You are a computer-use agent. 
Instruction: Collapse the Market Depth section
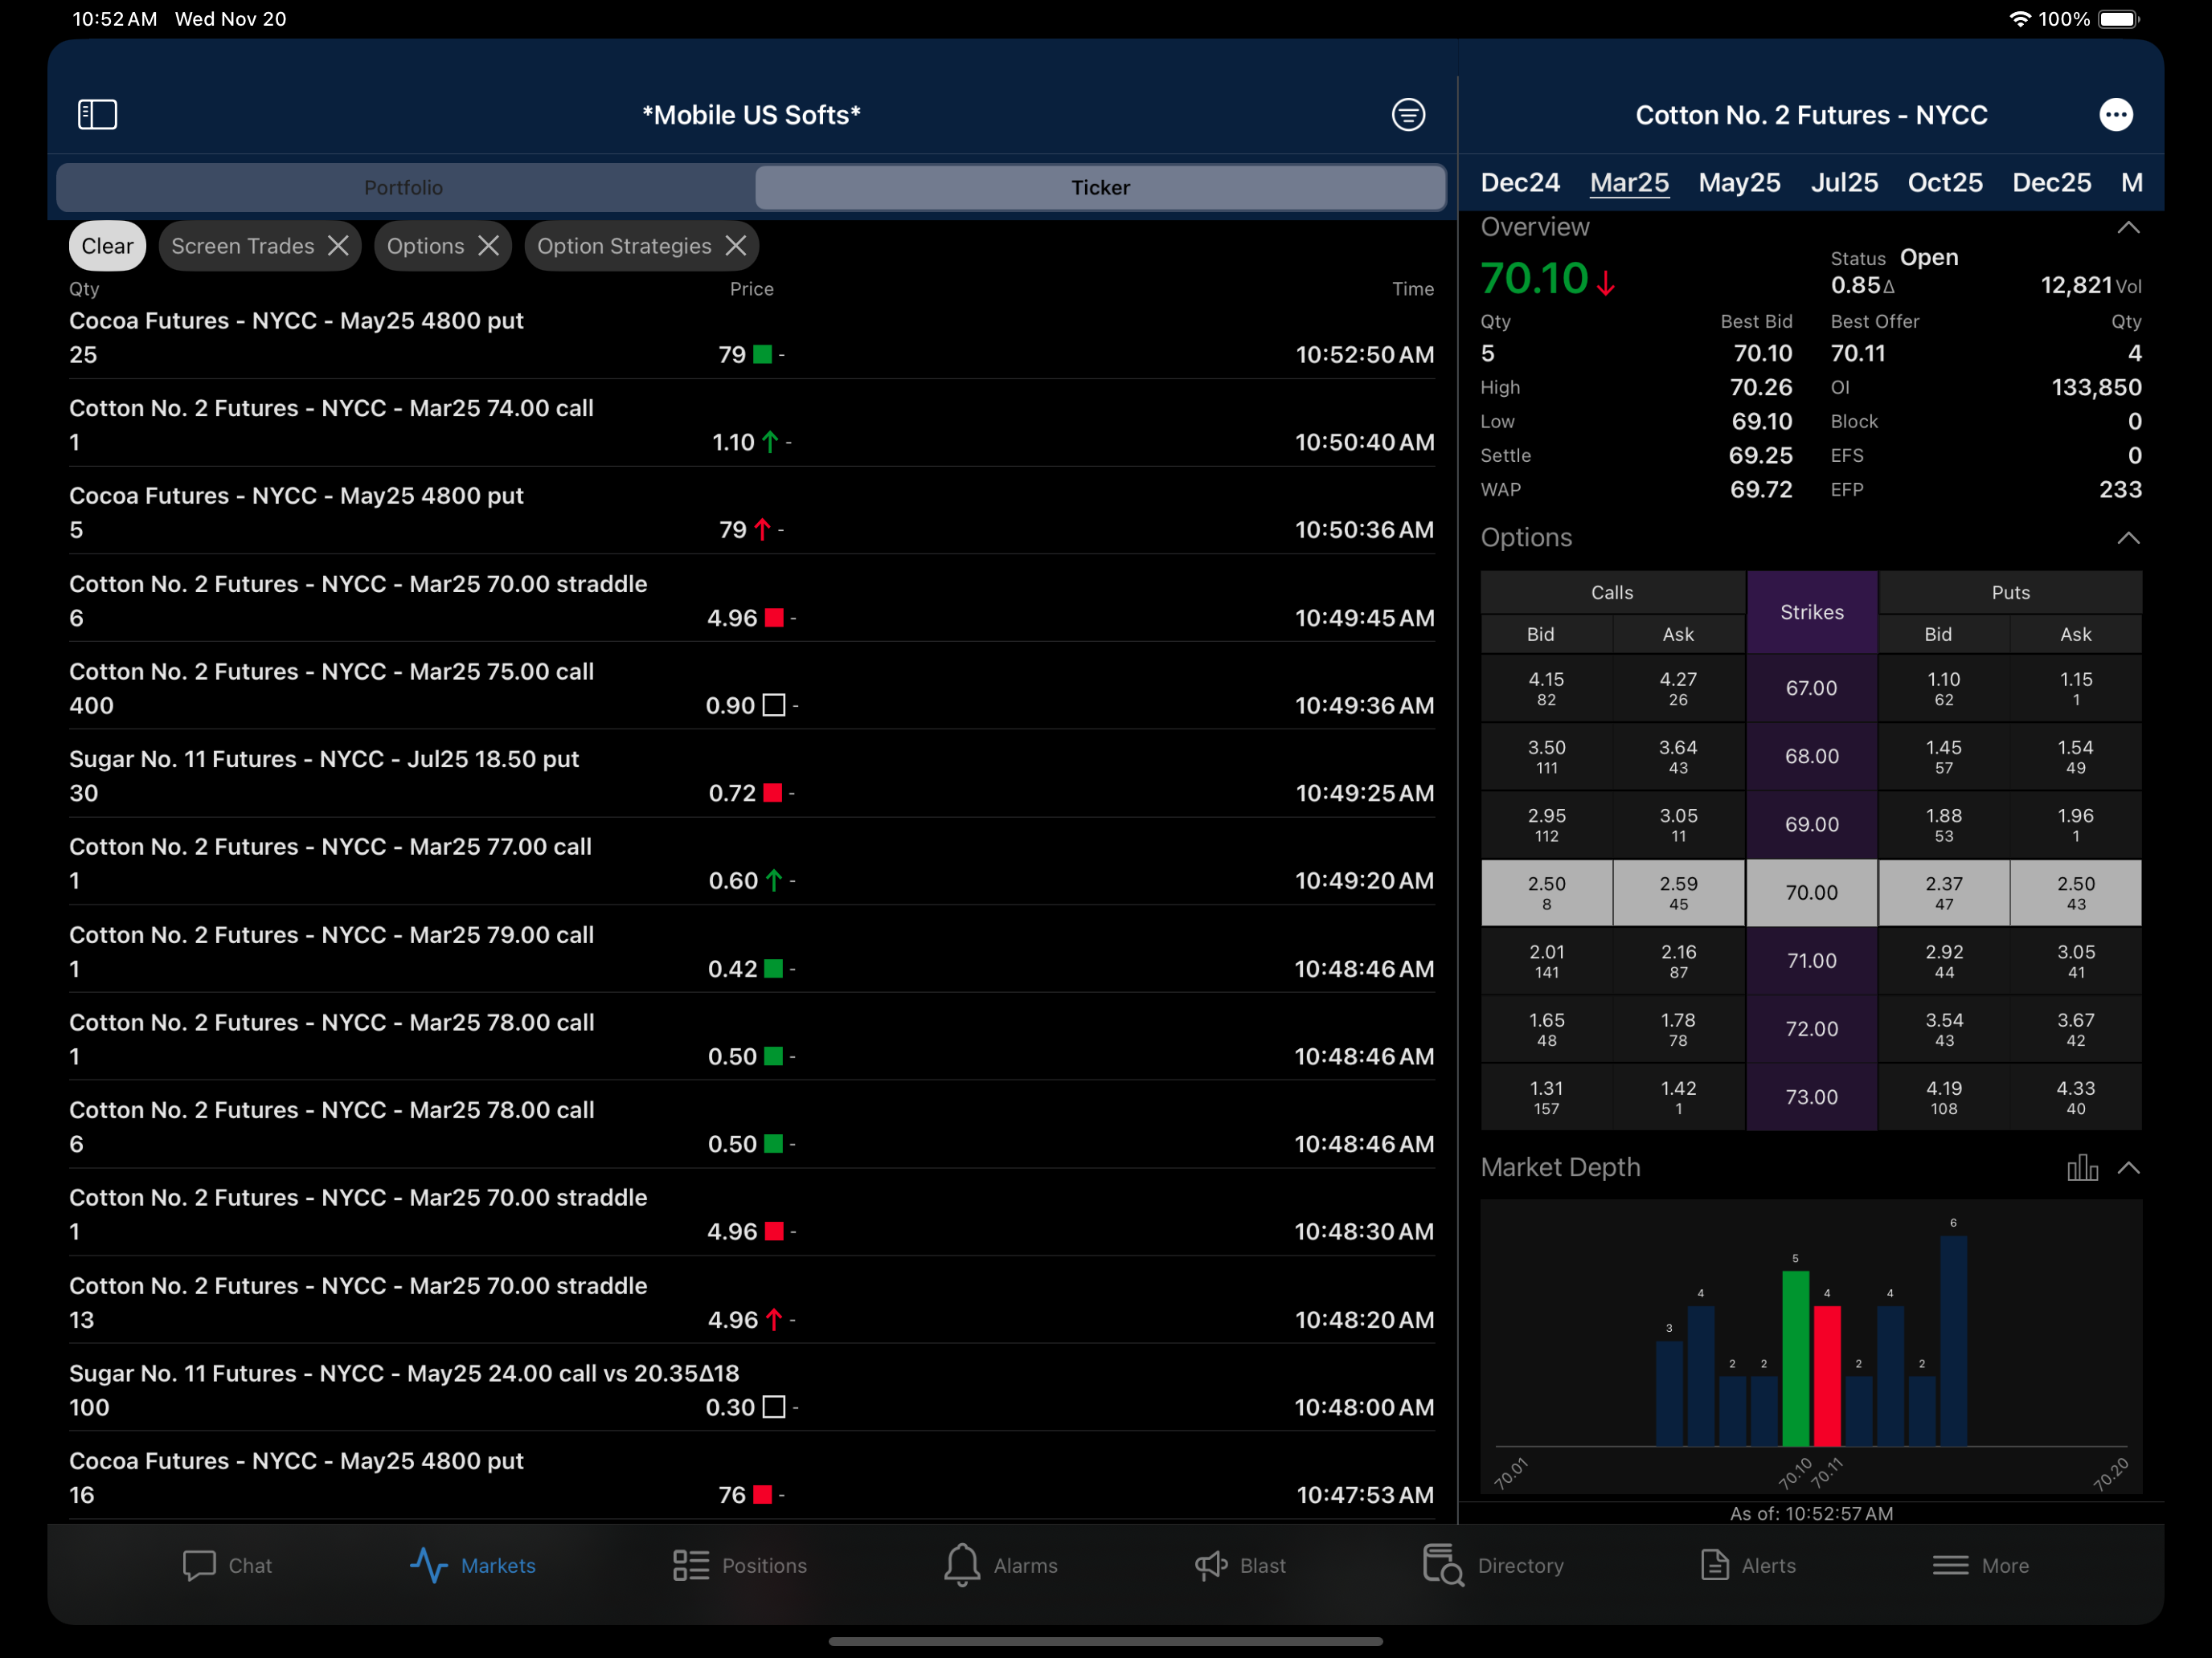click(2128, 1167)
